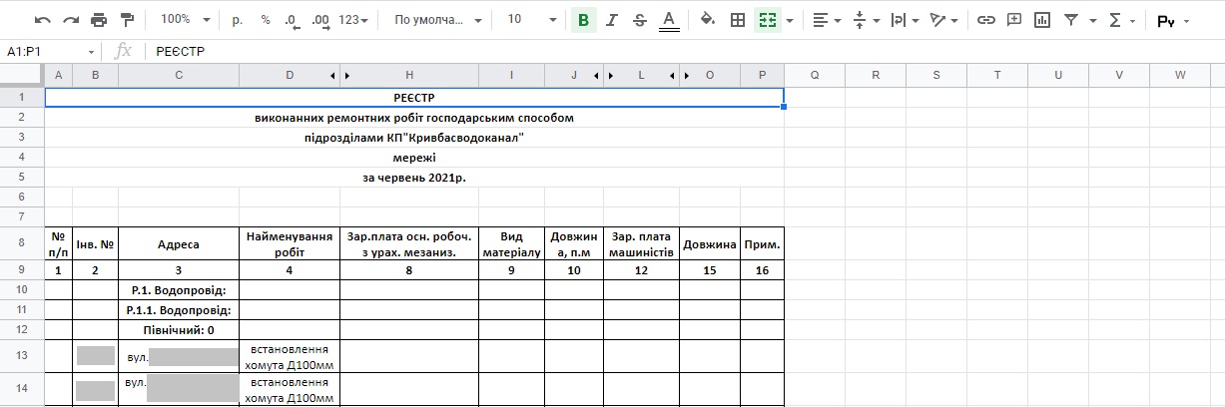Screen dimensions: 1225x407
Task: Select column Q header
Action: pyautogui.click(x=815, y=76)
